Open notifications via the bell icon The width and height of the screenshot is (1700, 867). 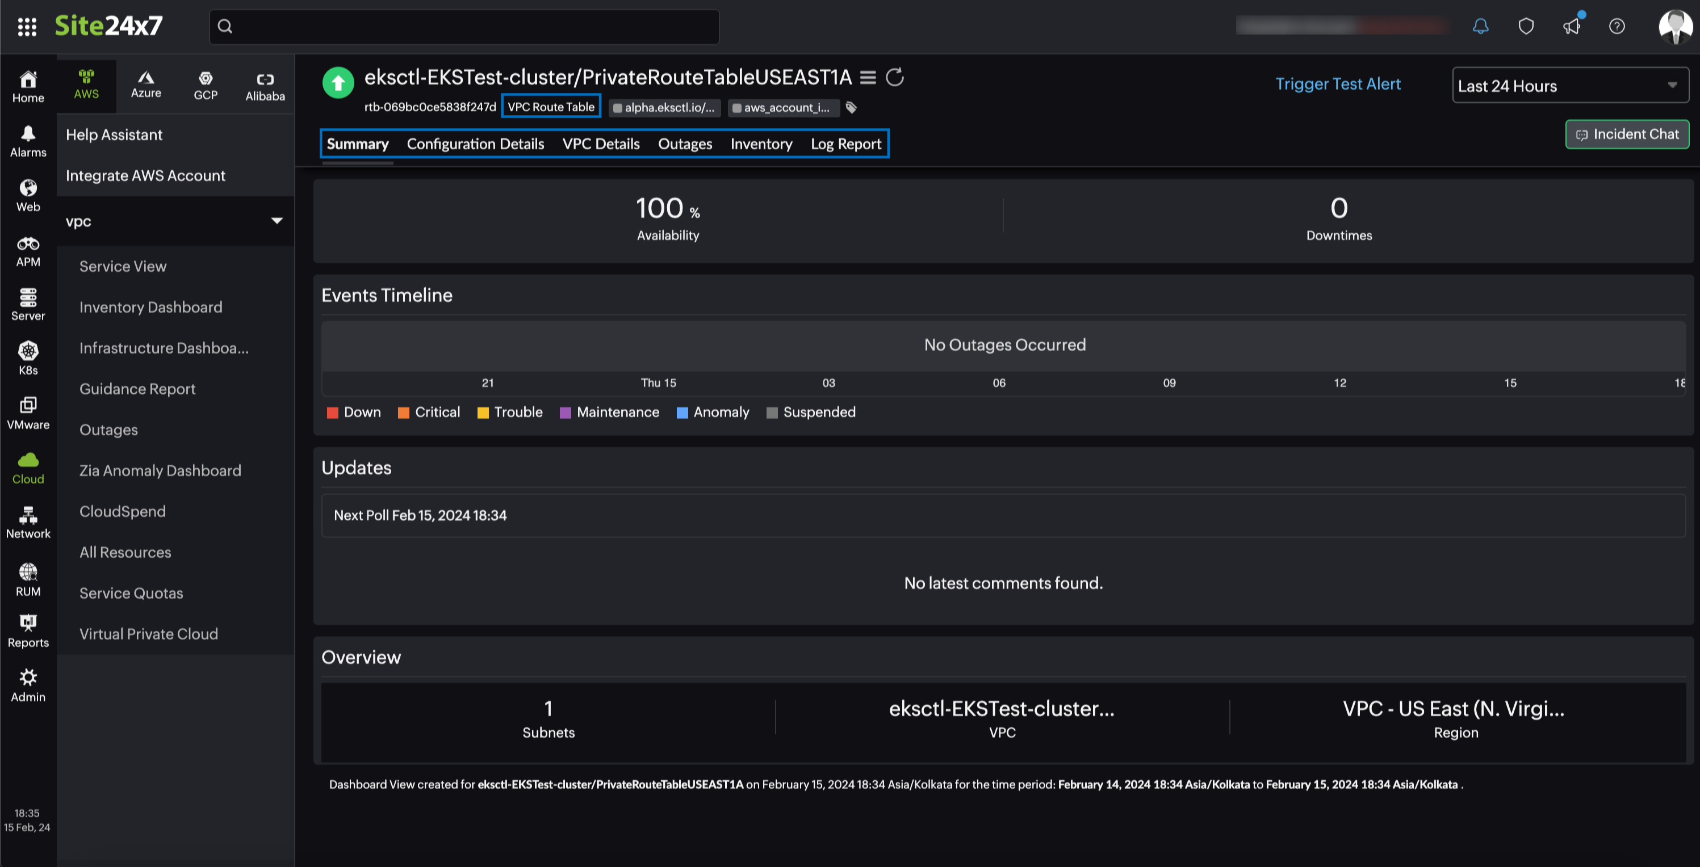tap(1480, 26)
